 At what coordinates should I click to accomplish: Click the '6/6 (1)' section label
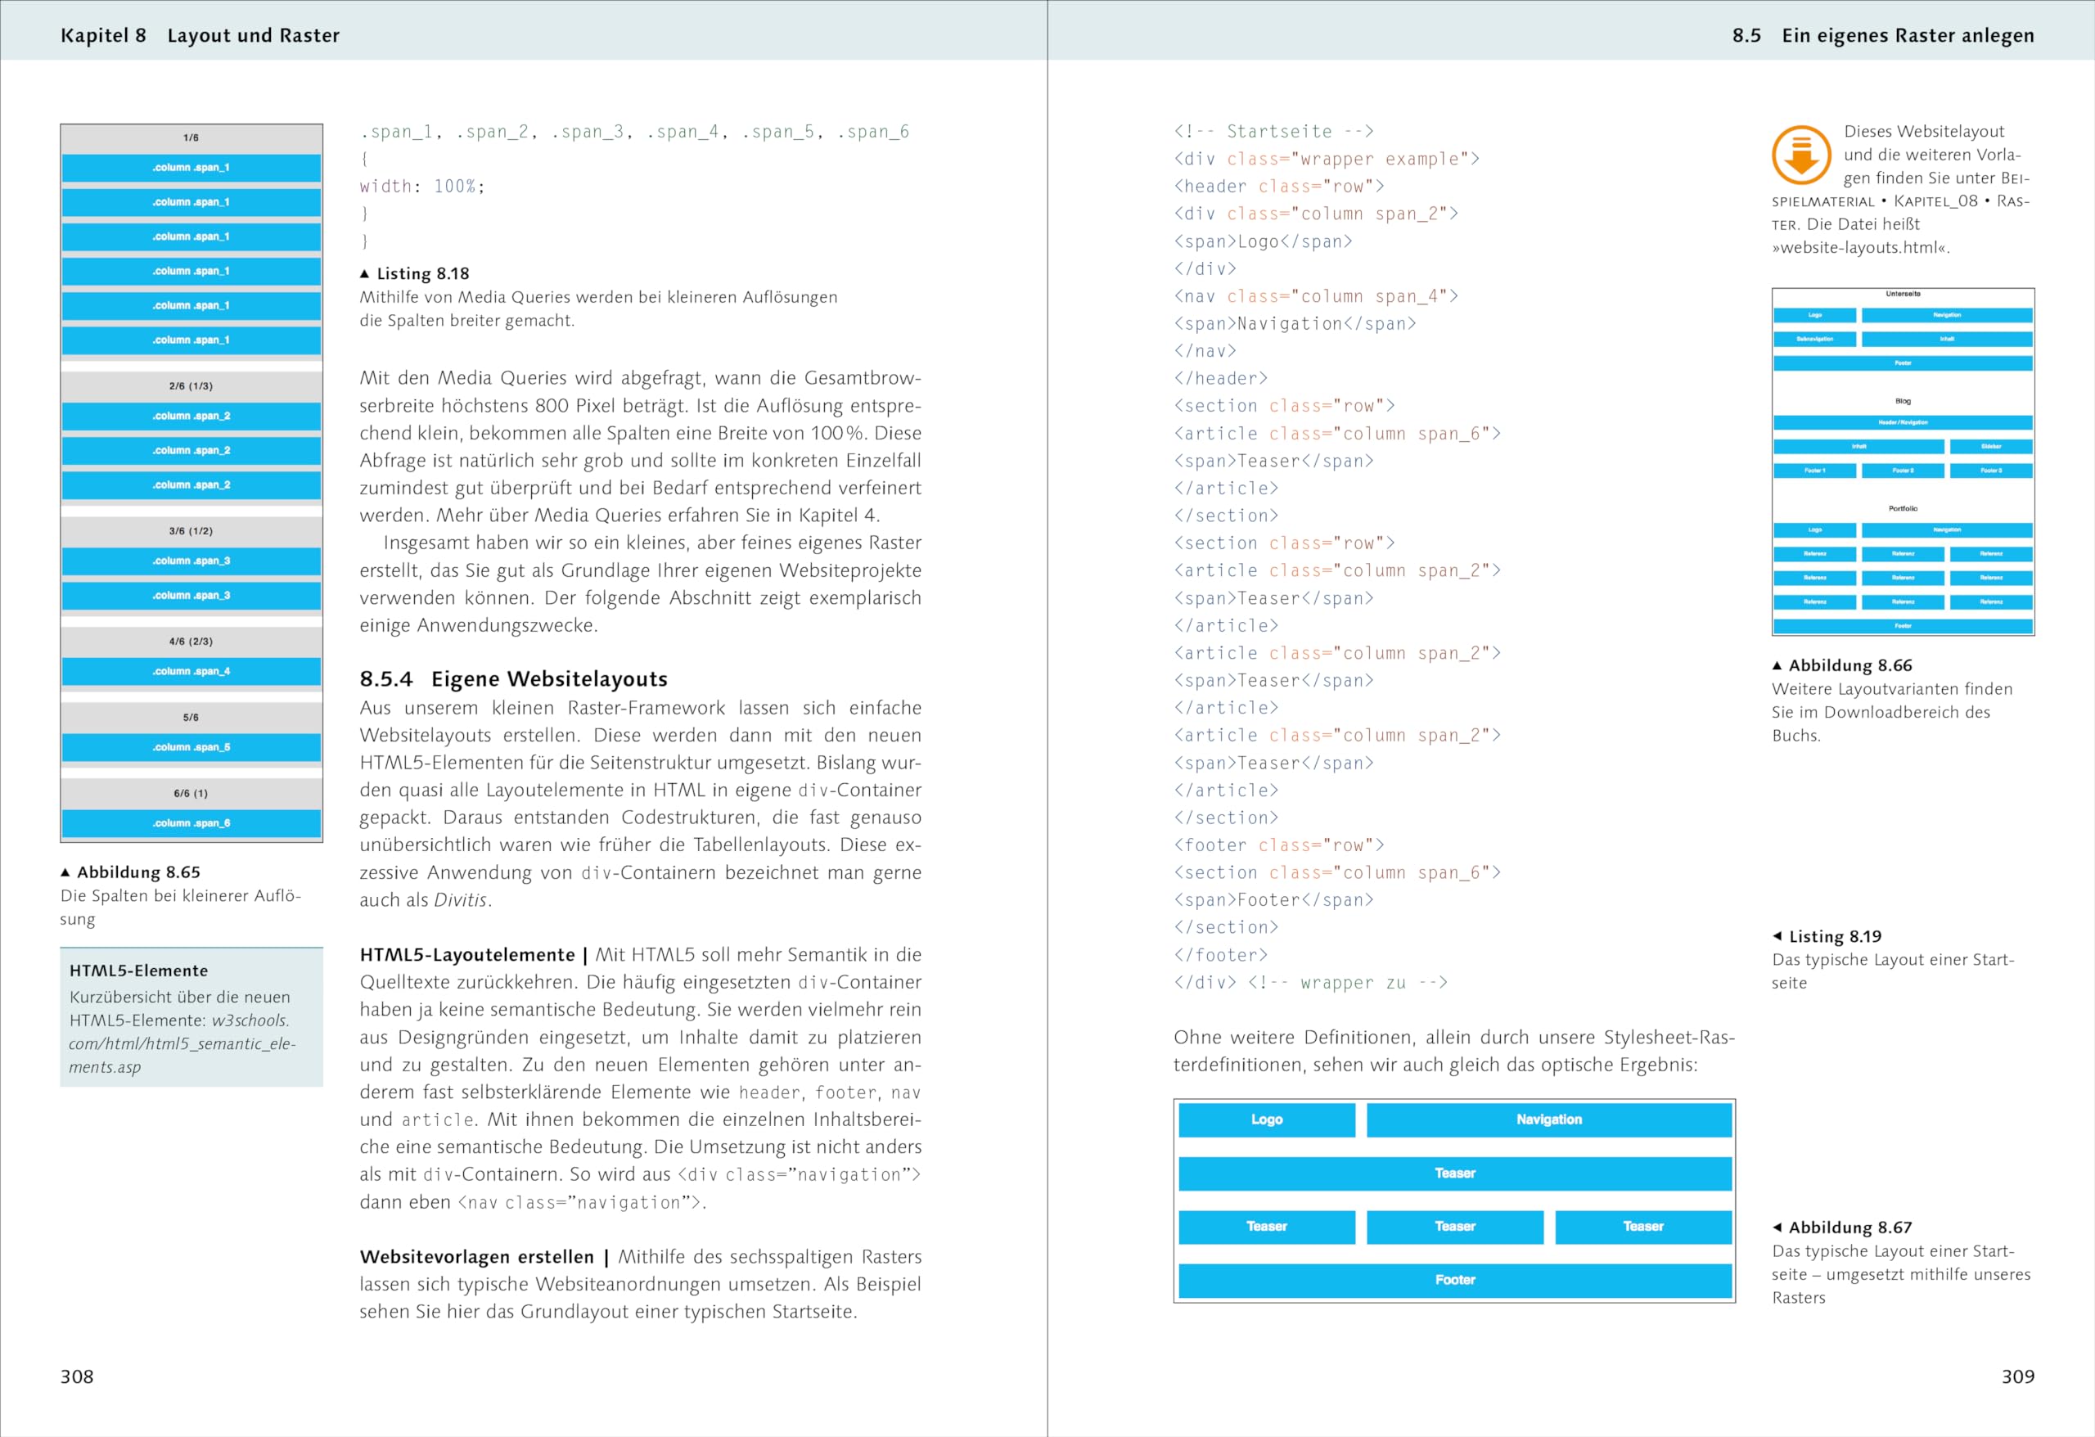click(191, 793)
